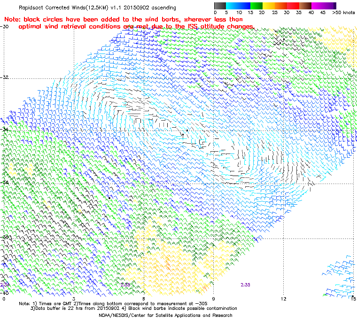Click the "12" longitude axis label
The height and width of the screenshot is (323, 357).
tap(283, 299)
